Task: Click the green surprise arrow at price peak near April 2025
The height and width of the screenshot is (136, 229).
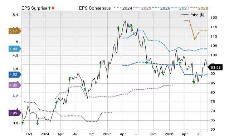Action: tap(118, 28)
